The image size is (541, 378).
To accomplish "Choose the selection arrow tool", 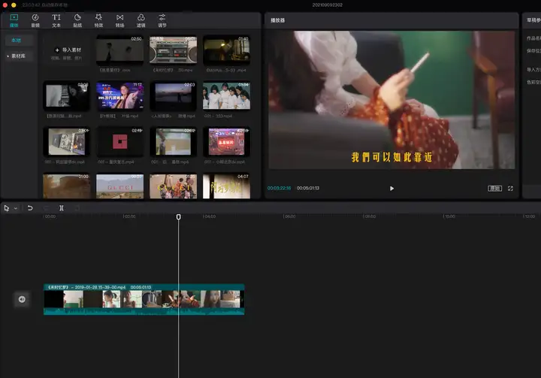I will (x=7, y=208).
